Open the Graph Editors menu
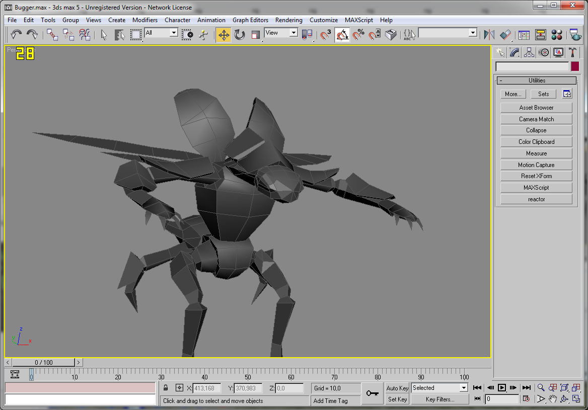This screenshot has width=588, height=410. [250, 20]
